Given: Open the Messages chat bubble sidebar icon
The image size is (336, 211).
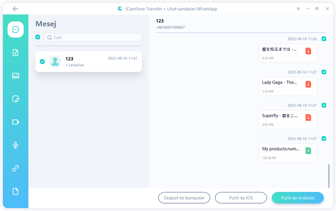Looking at the screenshot, I should click(x=15, y=29).
